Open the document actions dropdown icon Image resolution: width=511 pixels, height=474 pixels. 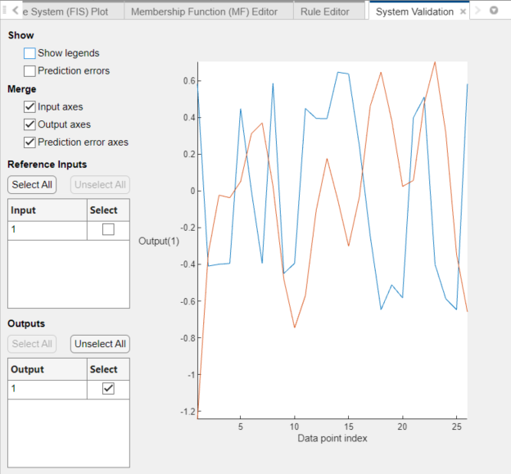[494, 11]
